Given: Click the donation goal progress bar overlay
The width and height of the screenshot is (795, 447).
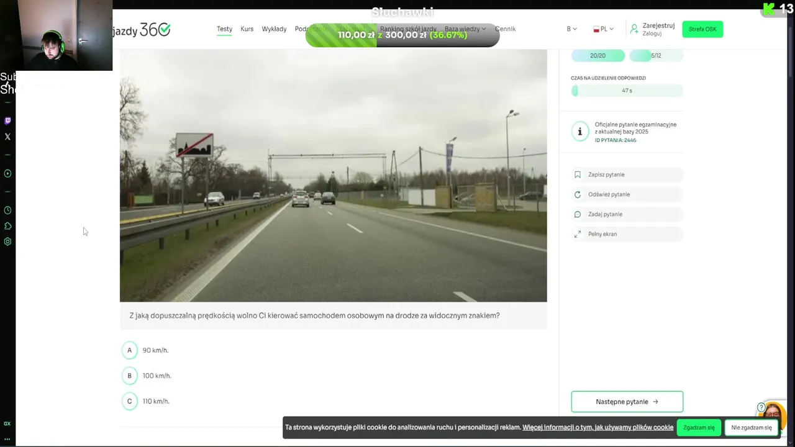Looking at the screenshot, I should click(402, 35).
